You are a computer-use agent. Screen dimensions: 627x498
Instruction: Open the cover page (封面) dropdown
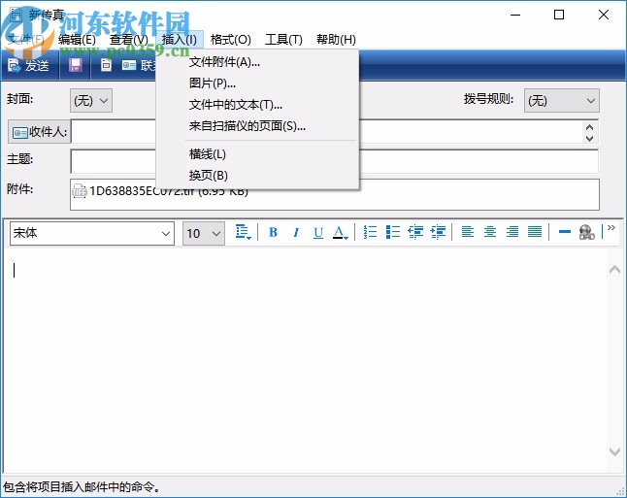tap(91, 100)
